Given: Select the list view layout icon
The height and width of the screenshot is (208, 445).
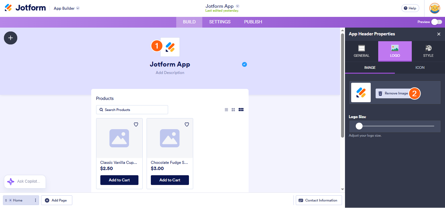Looking at the screenshot, I should (226, 110).
